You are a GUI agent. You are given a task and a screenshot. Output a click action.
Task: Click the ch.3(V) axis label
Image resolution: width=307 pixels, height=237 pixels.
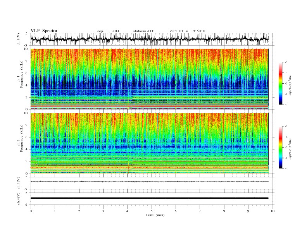[x=19, y=183]
